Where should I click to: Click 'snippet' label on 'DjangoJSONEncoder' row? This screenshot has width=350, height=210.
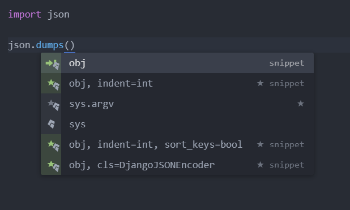[x=287, y=165]
